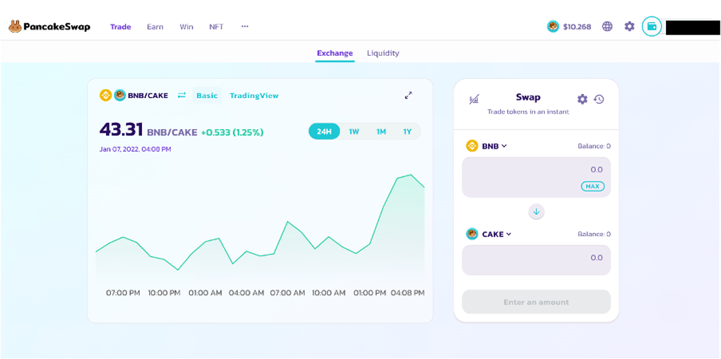This screenshot has height=359, width=721.
Task: Click the wallet icon in header
Action: pos(652,26)
